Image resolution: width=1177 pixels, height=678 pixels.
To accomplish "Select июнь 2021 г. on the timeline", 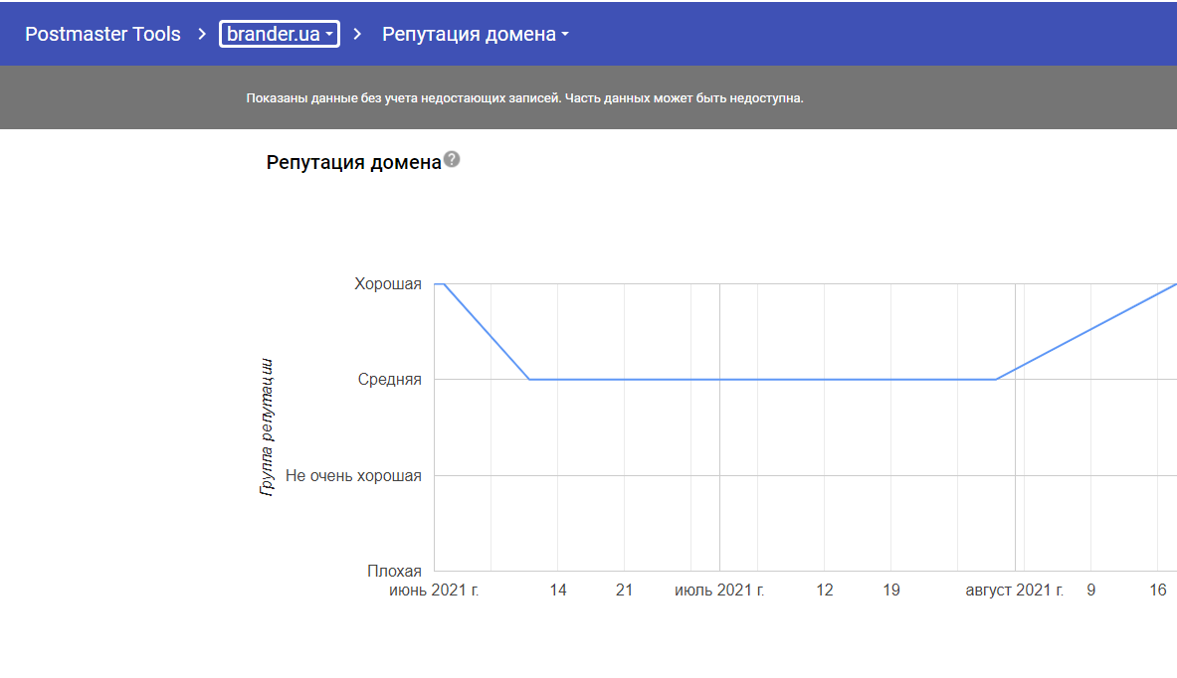I will click(434, 591).
